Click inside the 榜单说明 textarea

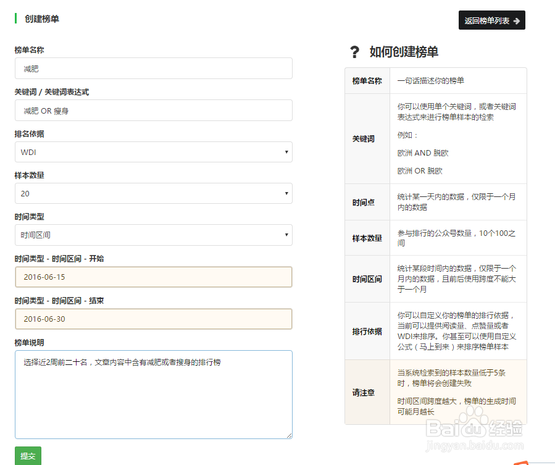[x=154, y=395]
